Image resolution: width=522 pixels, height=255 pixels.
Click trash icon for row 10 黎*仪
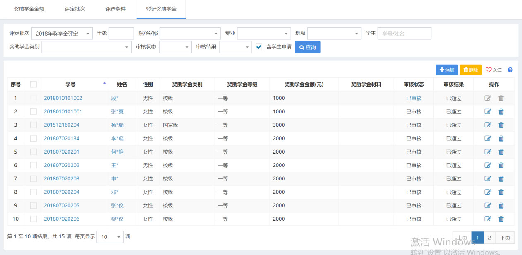(501, 219)
